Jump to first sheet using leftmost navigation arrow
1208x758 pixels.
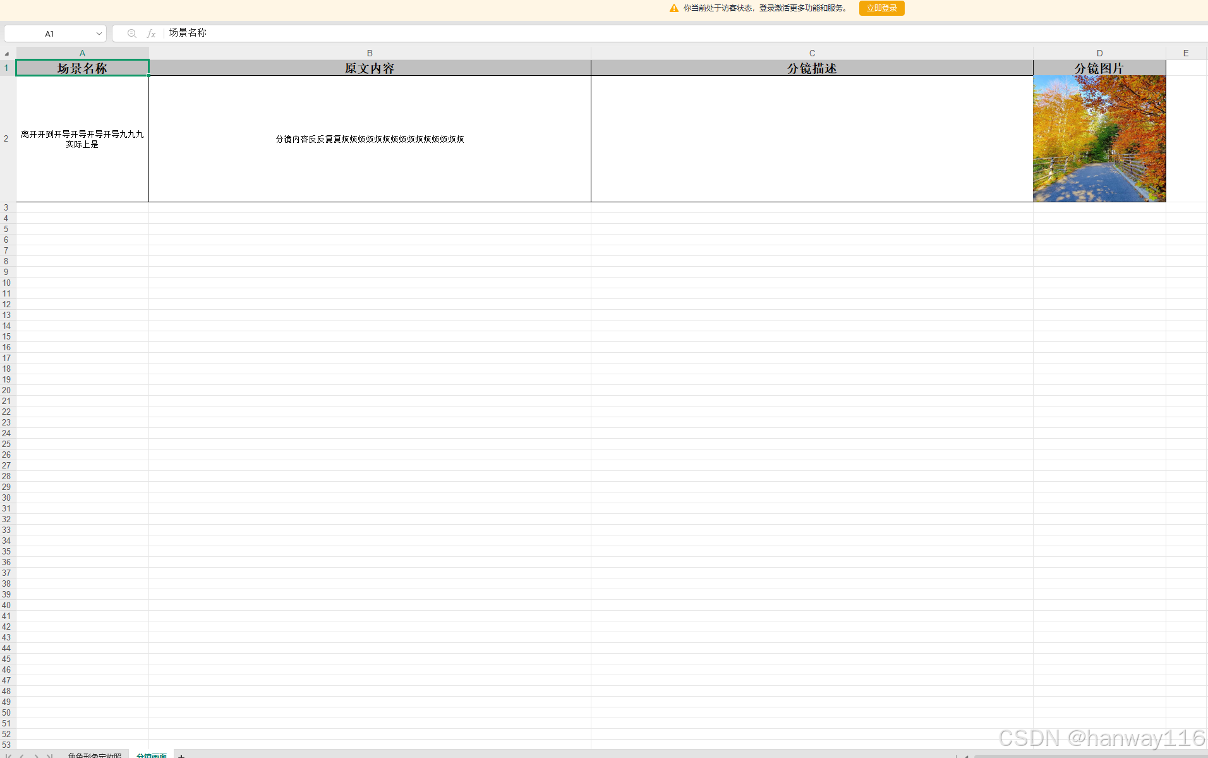8,756
